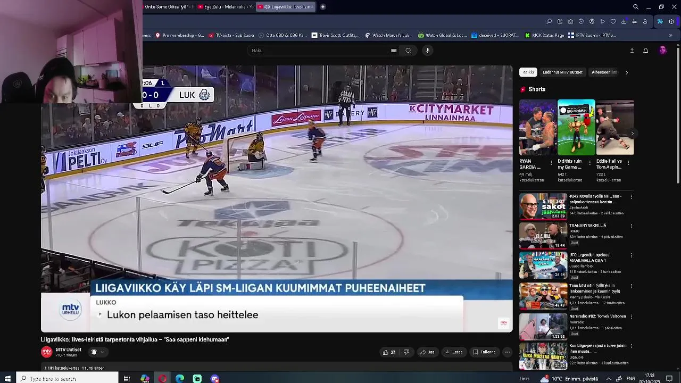Click the magnifier search button beside Haku
681x383 pixels.
point(408,51)
